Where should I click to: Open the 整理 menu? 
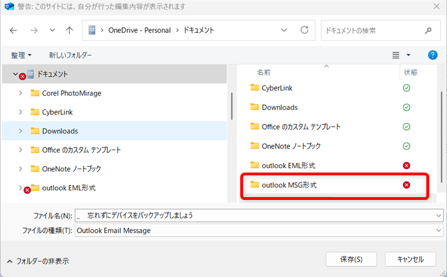pos(21,55)
